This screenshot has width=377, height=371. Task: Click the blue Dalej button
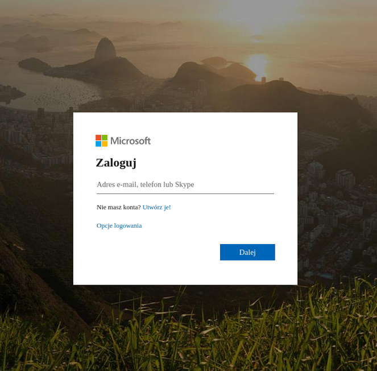[247, 252]
